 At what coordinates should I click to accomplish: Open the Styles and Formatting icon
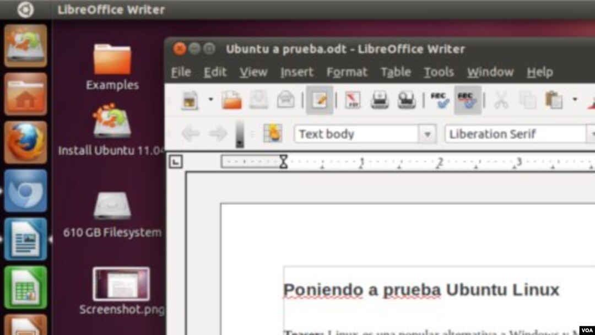click(273, 133)
